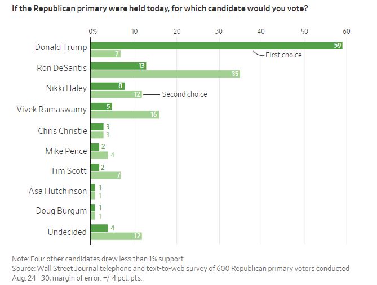This screenshot has height=285, width=377.
Task: Click the 30 tick on the axis
Action: click(x=219, y=31)
